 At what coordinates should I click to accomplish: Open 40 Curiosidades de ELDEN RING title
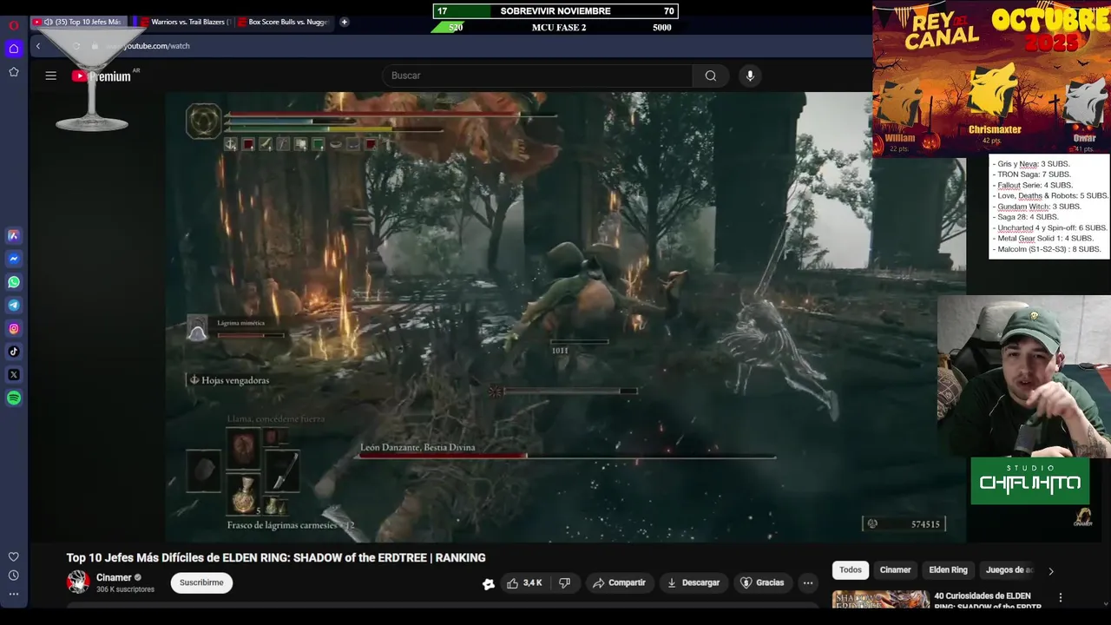click(988, 601)
